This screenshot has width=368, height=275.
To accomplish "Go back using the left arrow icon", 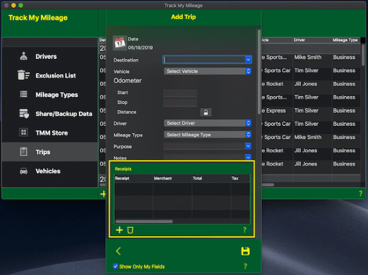I will [118, 251].
